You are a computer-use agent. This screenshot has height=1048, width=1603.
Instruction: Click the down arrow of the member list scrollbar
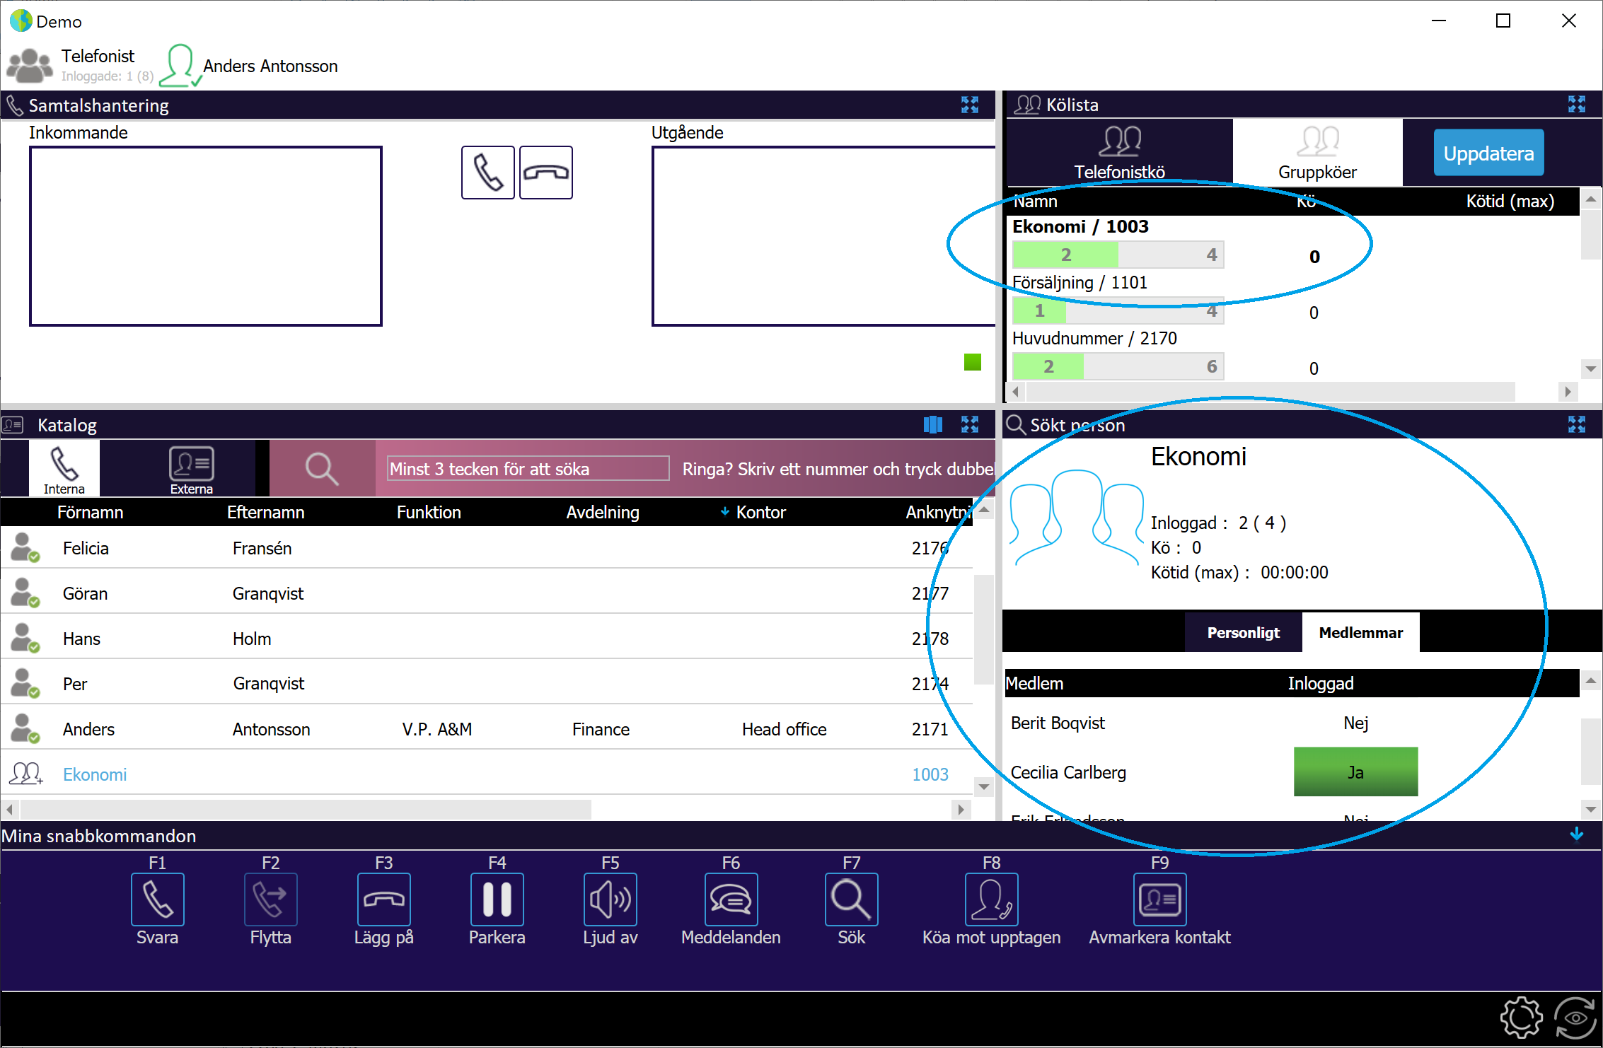coord(1591,809)
